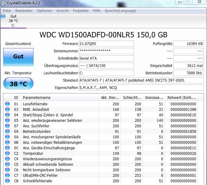Select Wiederzuweisungsereignisse parameter name

[x=47, y=159]
